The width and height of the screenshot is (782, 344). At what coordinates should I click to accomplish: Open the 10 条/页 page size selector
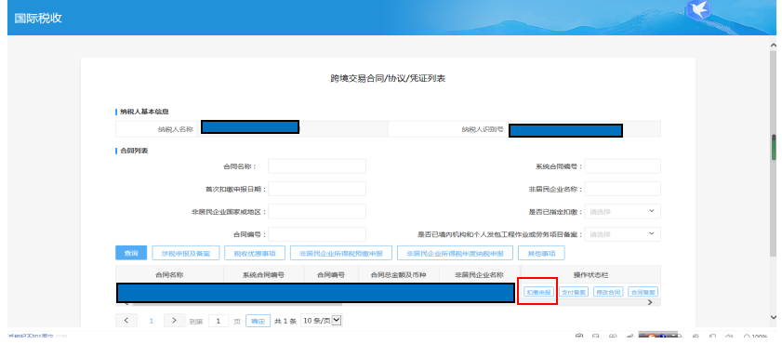322,321
